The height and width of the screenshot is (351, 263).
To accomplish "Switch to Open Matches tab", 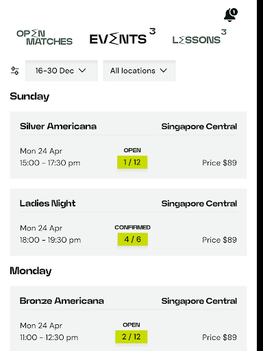I will [45, 38].
